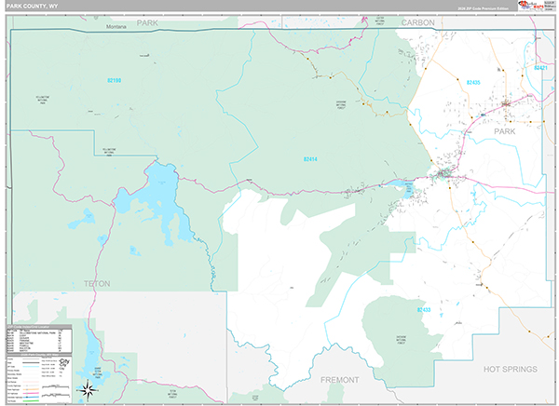This screenshot has height=406, width=559.
Task: Click the cyan ZIP boundary sample in the legend
Action: coord(31,367)
